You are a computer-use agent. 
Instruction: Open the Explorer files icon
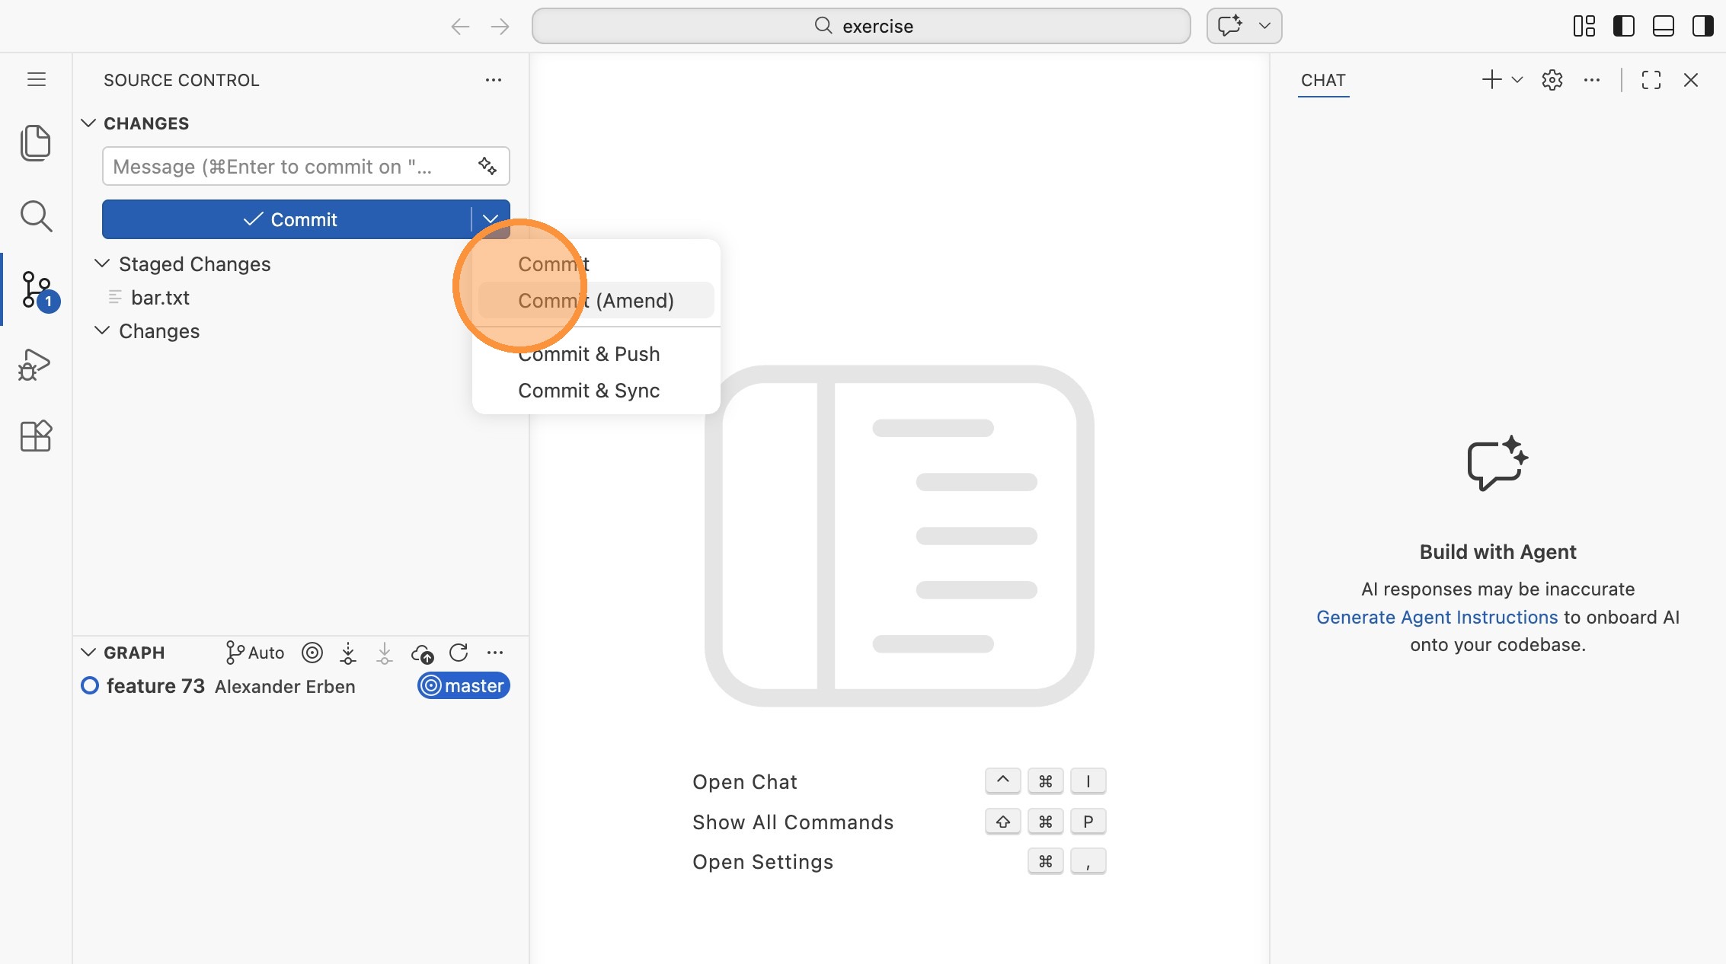click(36, 142)
